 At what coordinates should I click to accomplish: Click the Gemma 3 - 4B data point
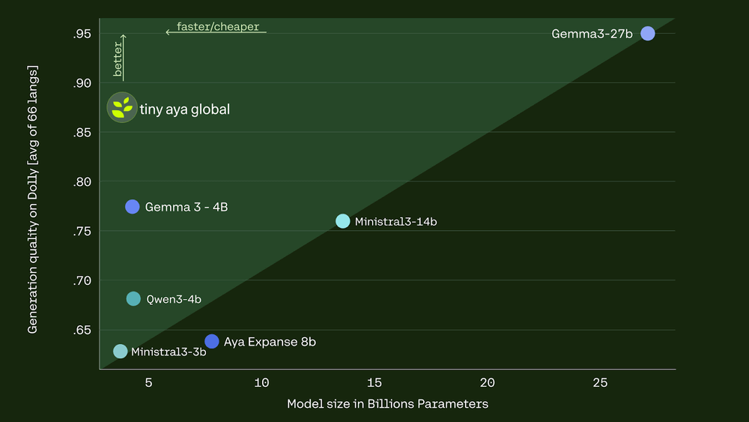click(x=133, y=207)
